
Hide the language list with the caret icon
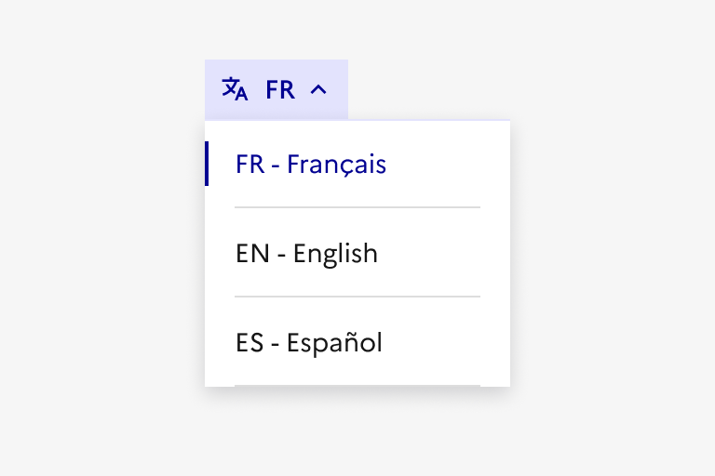[x=318, y=90]
